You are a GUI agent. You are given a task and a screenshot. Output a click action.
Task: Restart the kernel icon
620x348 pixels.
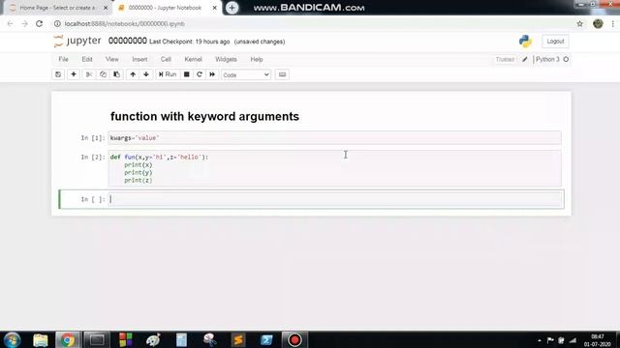(200, 74)
